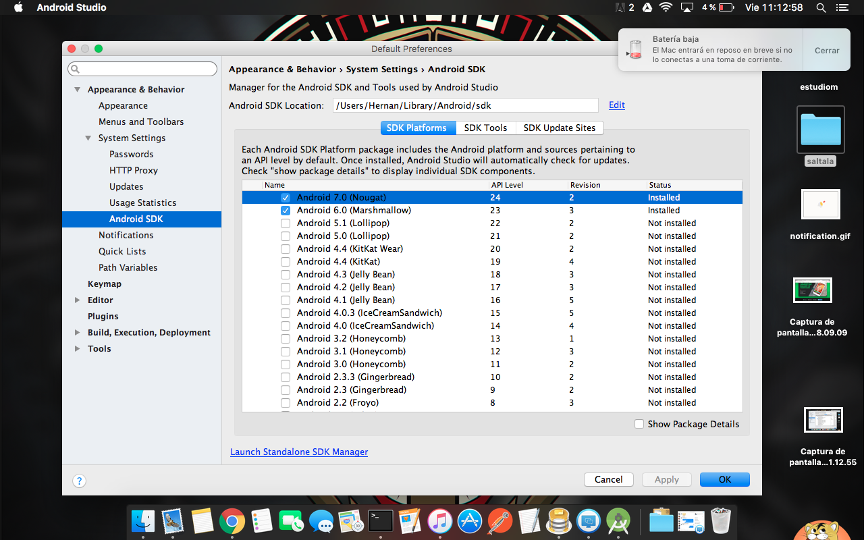The width and height of the screenshot is (864, 540).
Task: Expand Build, Execution, Deployment node
Action: tap(77, 333)
